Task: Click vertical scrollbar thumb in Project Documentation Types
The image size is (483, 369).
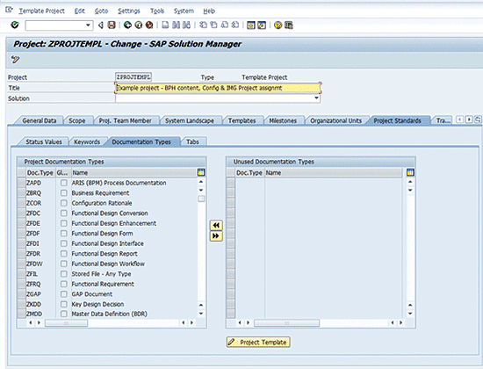Action: [201, 199]
